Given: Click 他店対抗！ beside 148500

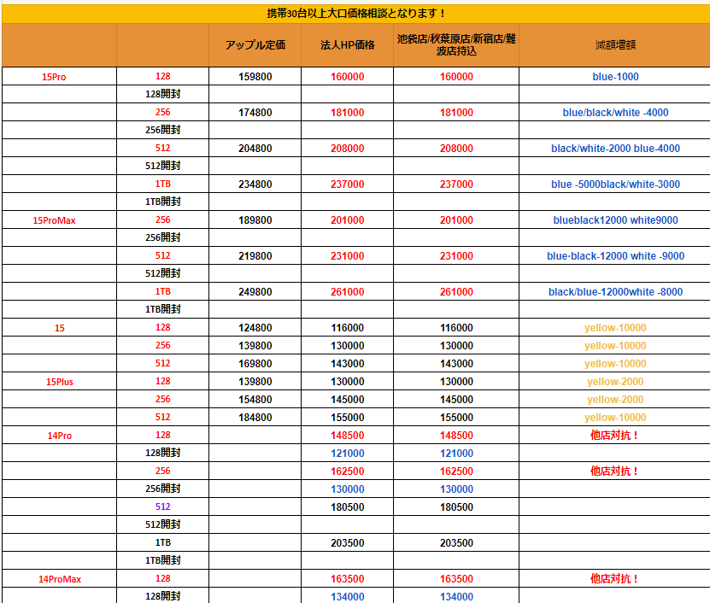Looking at the screenshot, I should (614, 435).
